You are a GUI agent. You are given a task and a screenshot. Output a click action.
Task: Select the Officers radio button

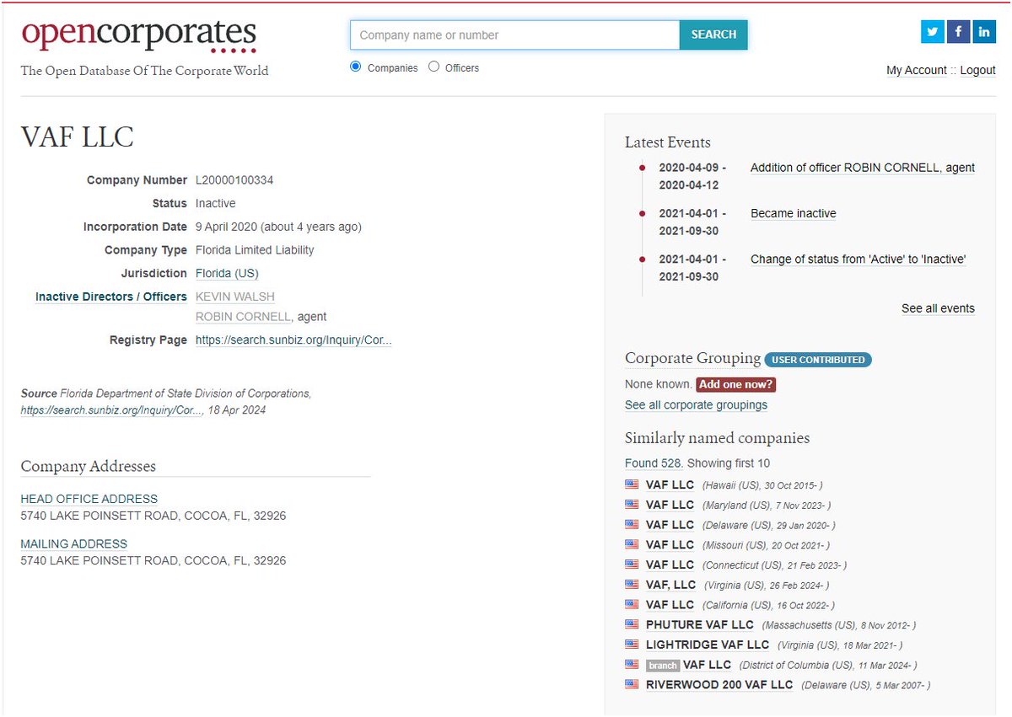[433, 67]
